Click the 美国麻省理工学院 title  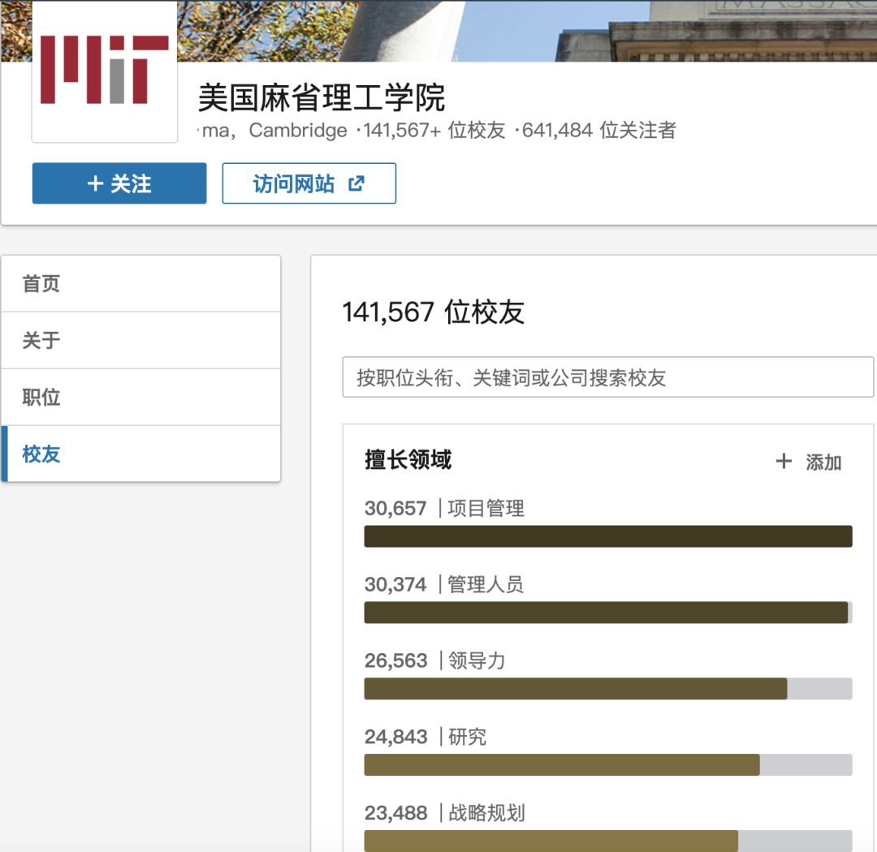coord(322,97)
